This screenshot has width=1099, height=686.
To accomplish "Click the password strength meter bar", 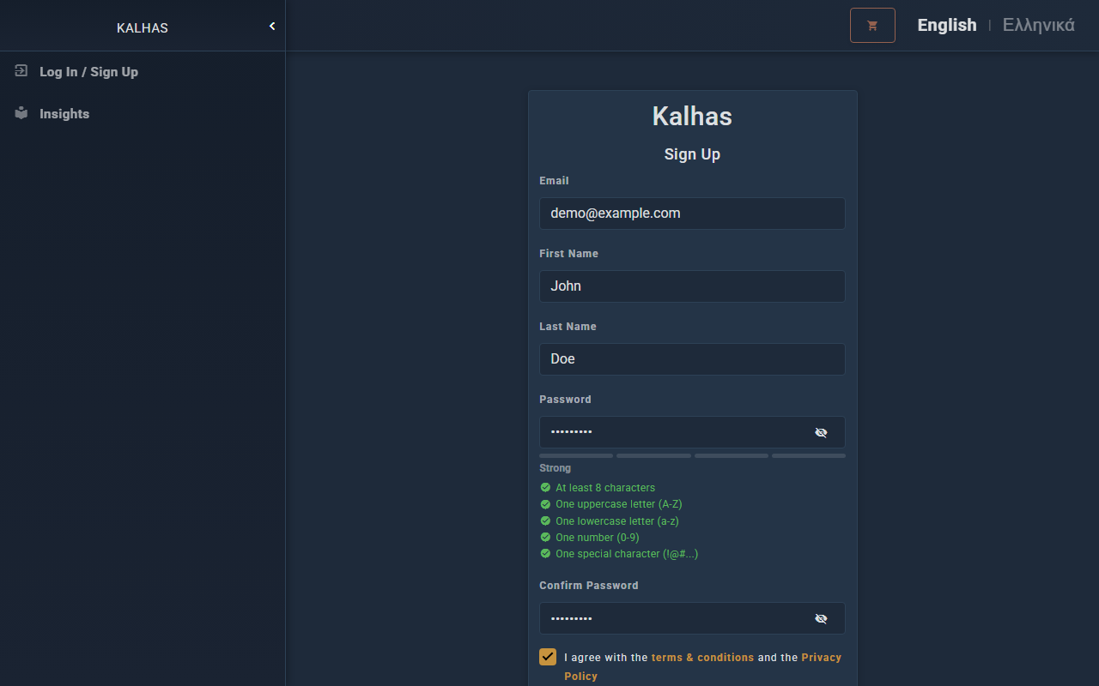I will (692, 455).
